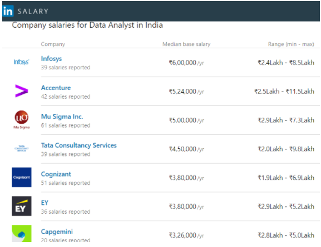The image size is (321, 247).
Task: Open the Accenture company logo
Action: (22, 90)
